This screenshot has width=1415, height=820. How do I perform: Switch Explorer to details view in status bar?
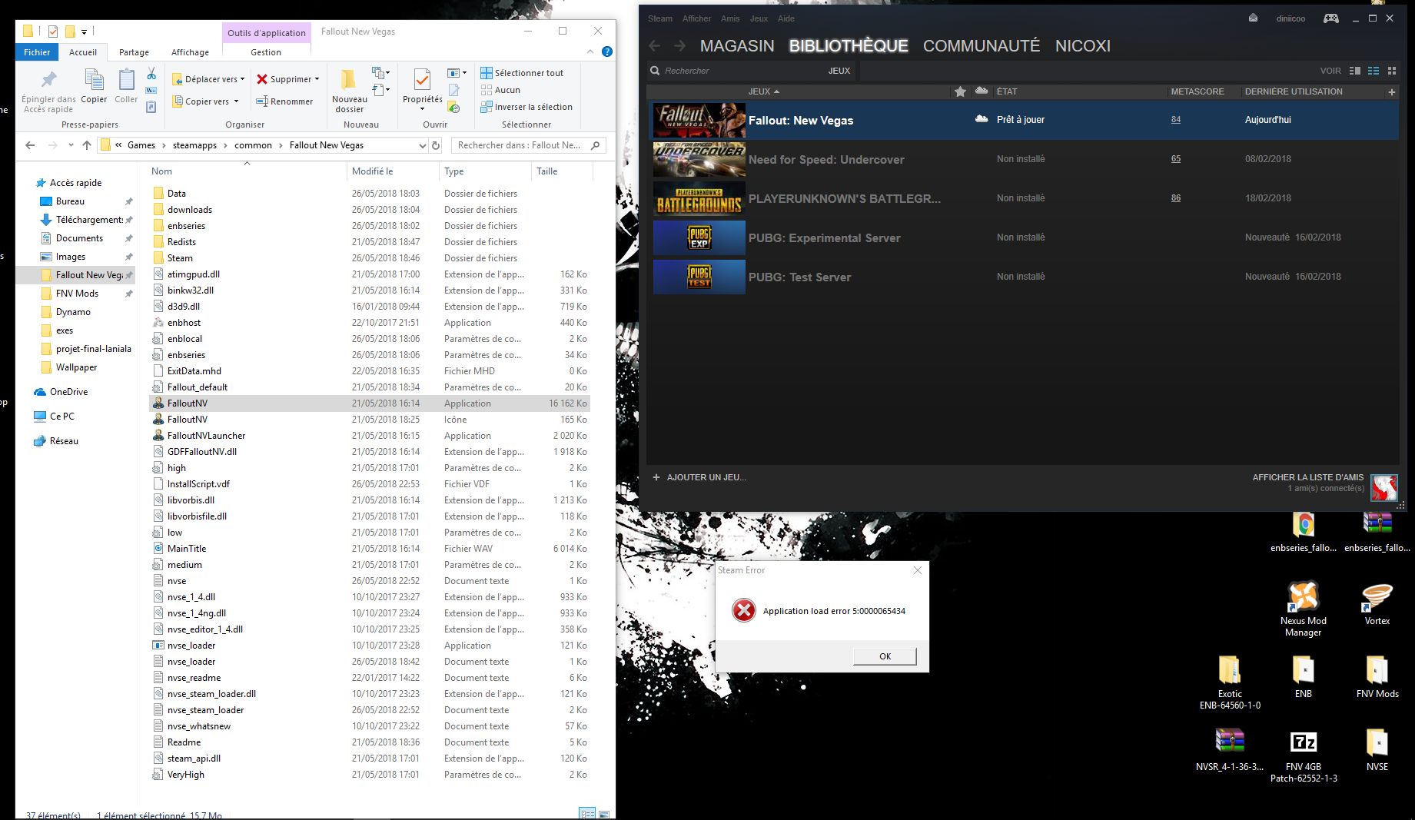point(586,814)
